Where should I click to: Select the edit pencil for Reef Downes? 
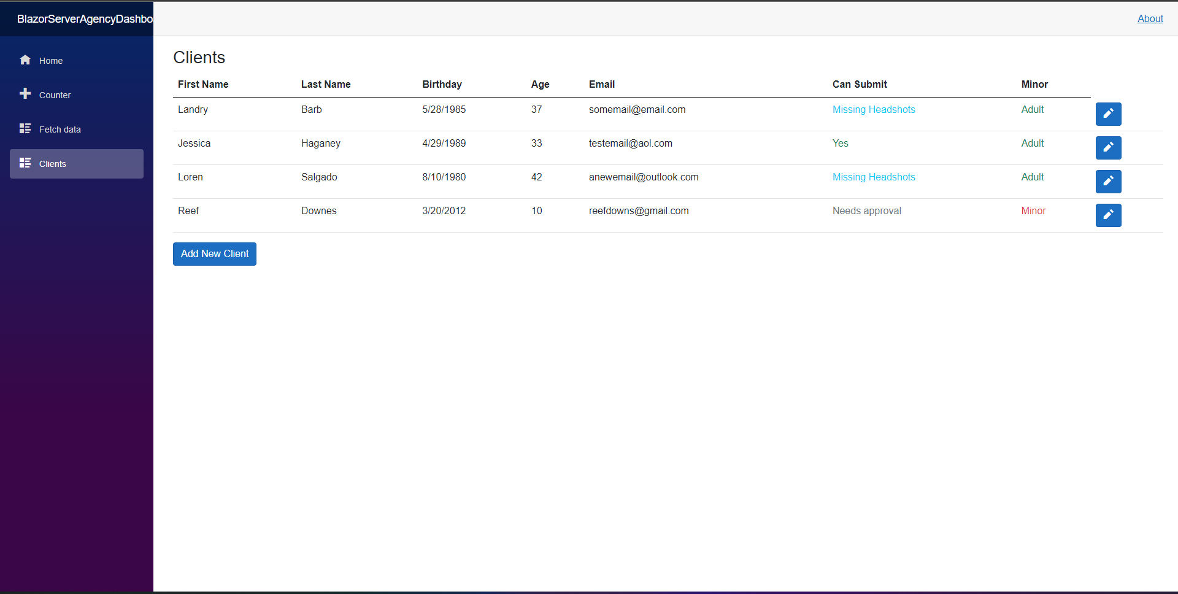(x=1108, y=215)
